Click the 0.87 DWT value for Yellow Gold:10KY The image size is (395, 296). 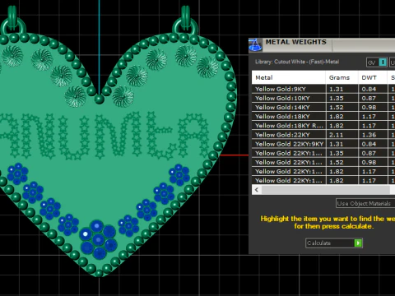(x=369, y=98)
